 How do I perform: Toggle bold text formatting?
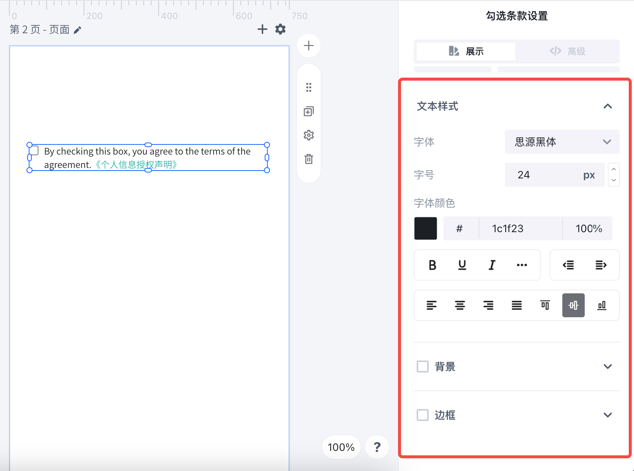[x=432, y=265]
